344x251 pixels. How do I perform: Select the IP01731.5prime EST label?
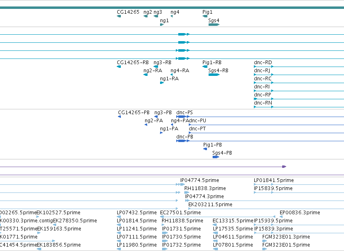(x=181, y=229)
